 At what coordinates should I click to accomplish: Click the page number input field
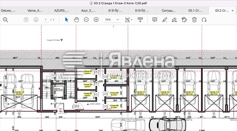46,20
